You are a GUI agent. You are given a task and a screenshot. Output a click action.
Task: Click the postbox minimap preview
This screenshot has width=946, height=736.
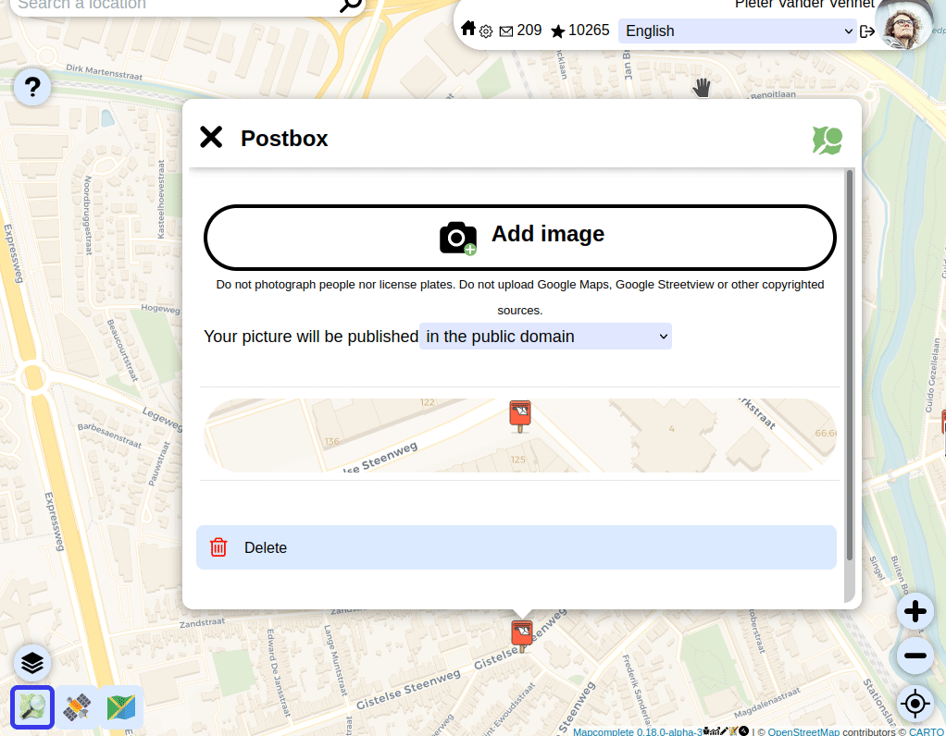tap(520, 435)
